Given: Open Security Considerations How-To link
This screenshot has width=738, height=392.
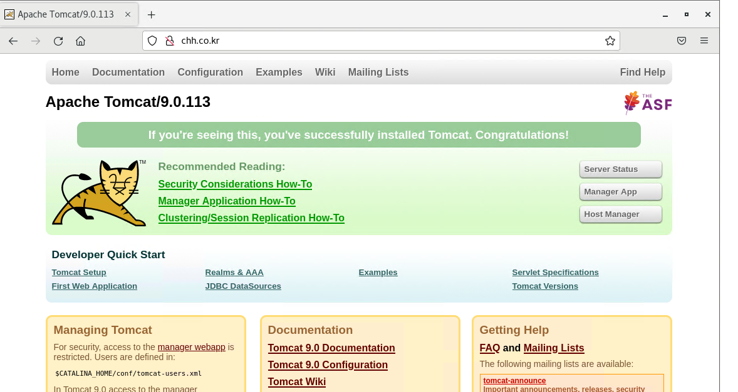Looking at the screenshot, I should pyautogui.click(x=236, y=184).
